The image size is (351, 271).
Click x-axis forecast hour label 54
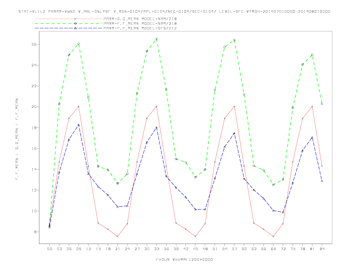[x=225, y=249]
